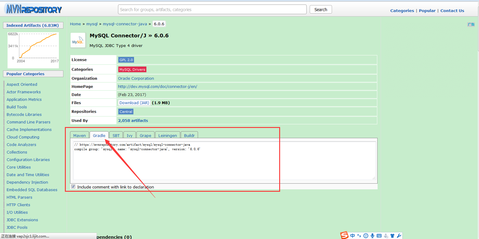Focus the search groups, artifacts input field
This screenshot has height=239, width=479.
[212, 10]
